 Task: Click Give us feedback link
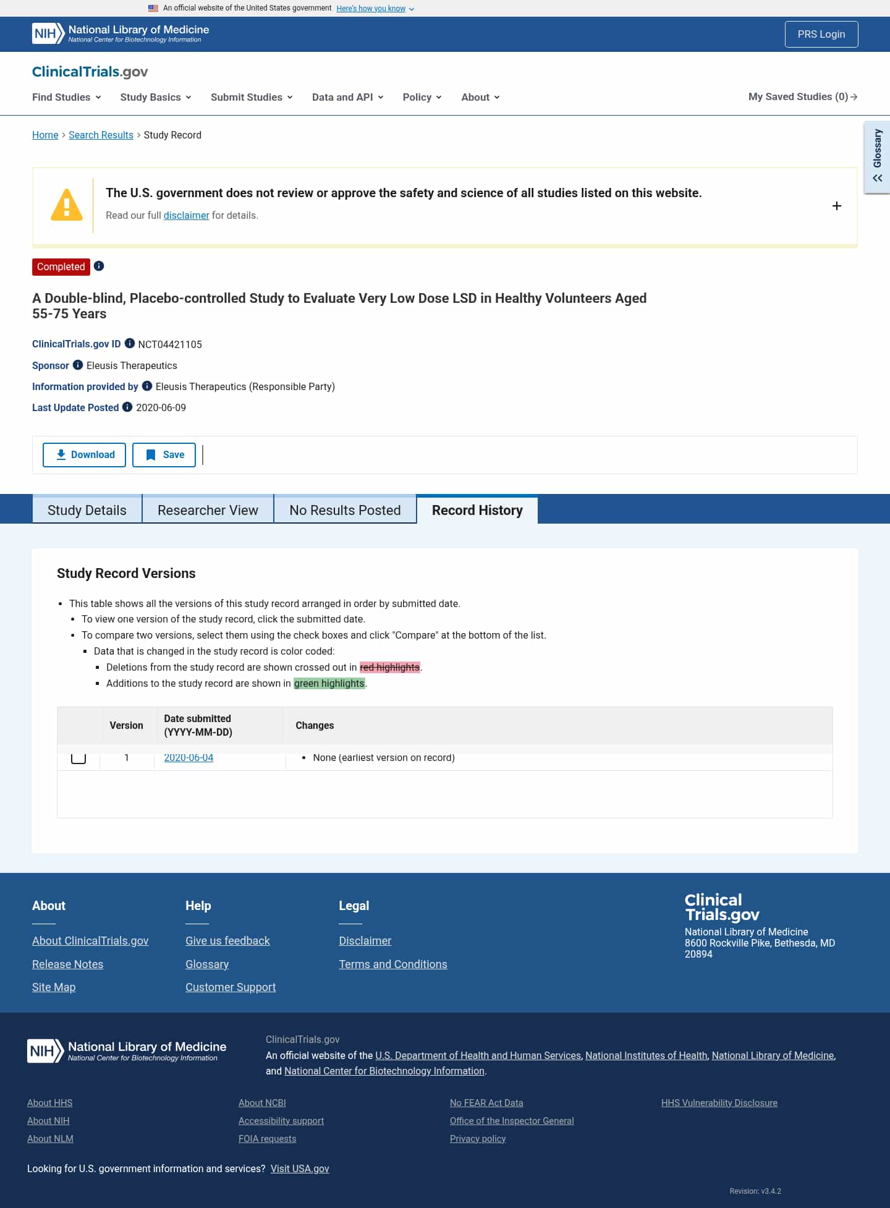pyautogui.click(x=227, y=940)
